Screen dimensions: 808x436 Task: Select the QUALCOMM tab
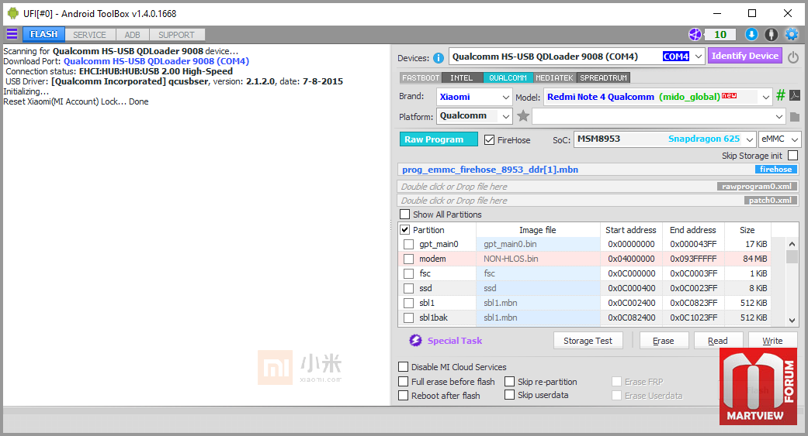[508, 77]
